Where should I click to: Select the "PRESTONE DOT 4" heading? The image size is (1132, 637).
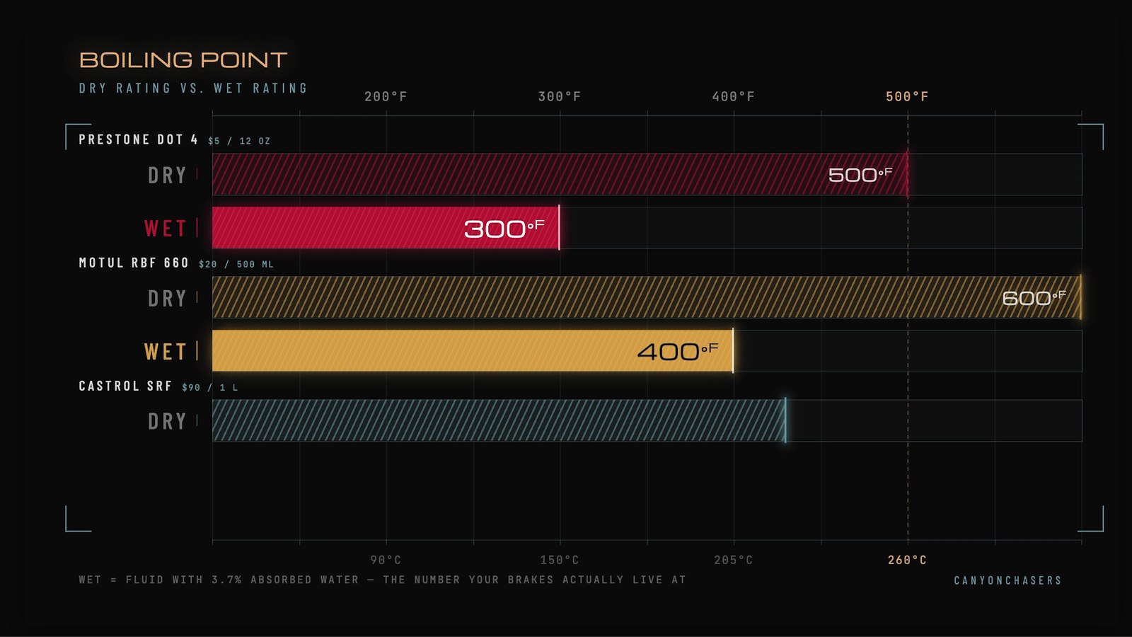(138, 139)
